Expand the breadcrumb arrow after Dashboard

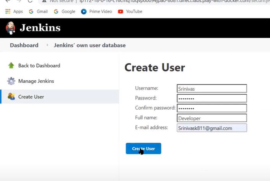(x=47, y=45)
